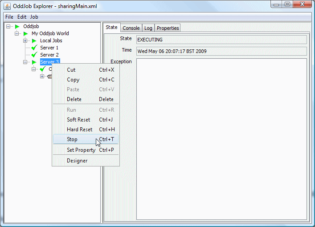Open the Job menu in menu bar
This screenshot has width=315, height=227.
[x=34, y=17]
